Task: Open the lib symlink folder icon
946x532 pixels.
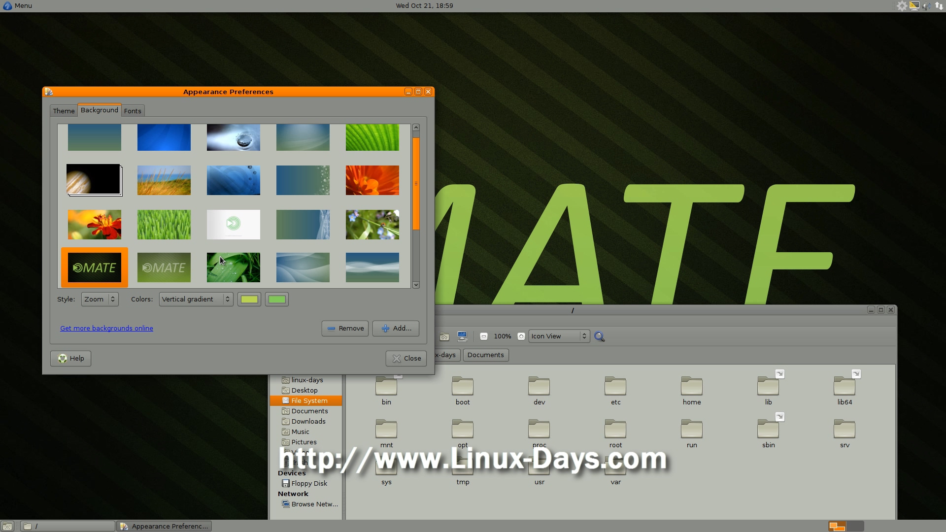Action: pos(768,386)
